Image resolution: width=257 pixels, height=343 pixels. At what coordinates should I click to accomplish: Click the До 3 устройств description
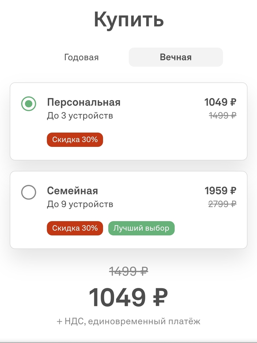pos(80,116)
